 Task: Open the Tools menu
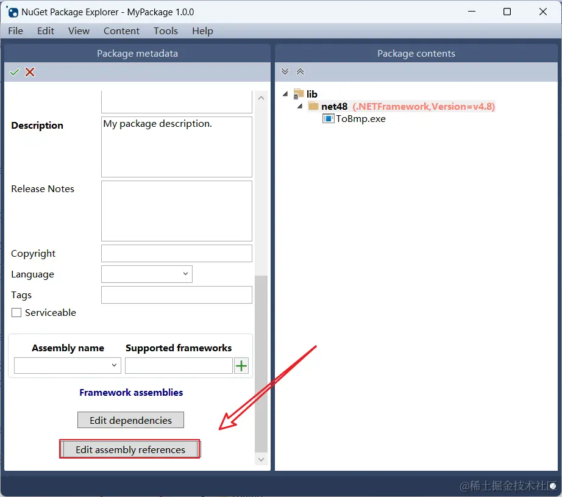(166, 31)
